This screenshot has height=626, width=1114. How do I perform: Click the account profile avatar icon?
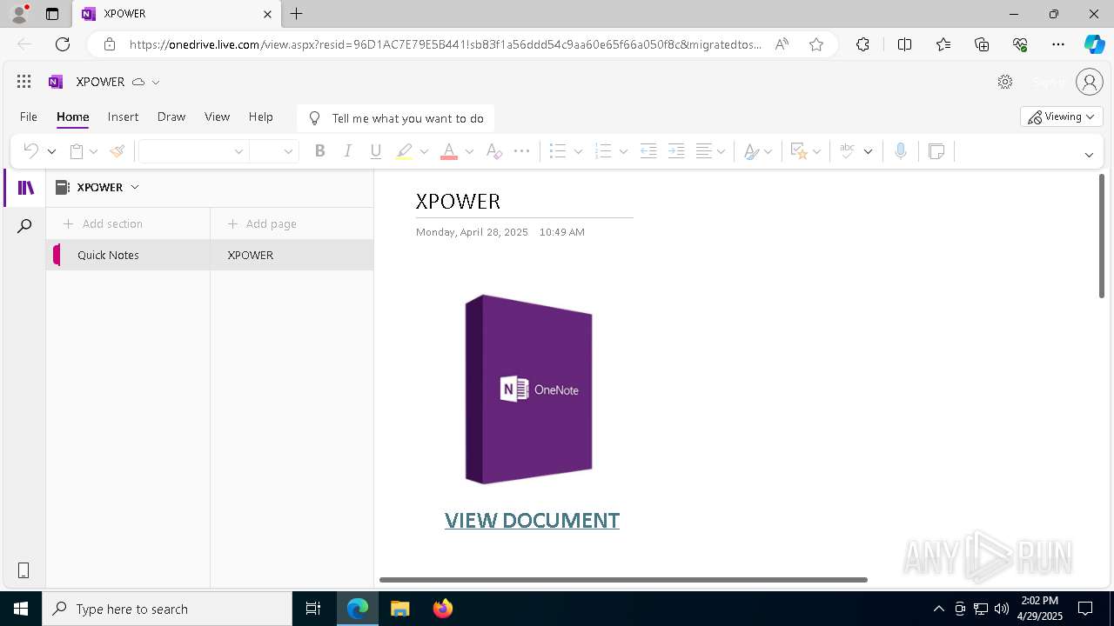(x=1090, y=82)
